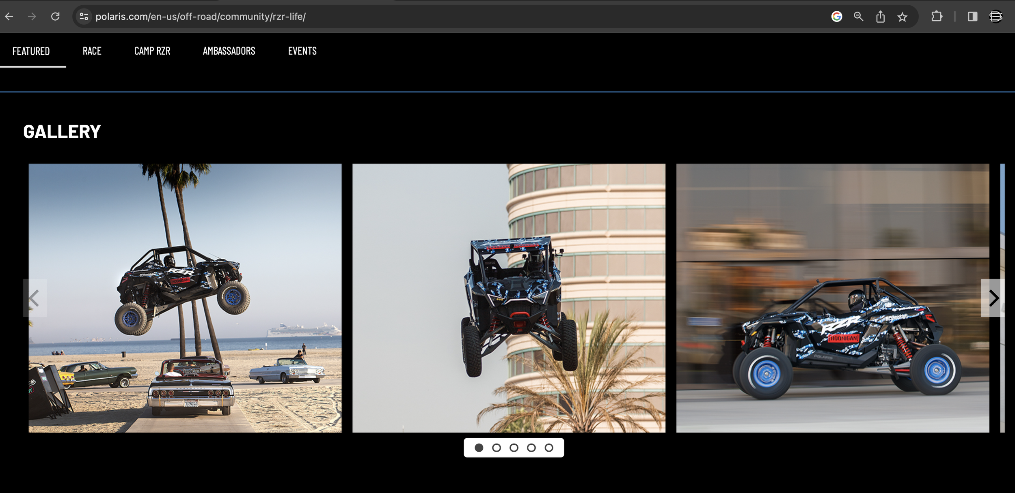This screenshot has height=493, width=1015.
Task: Open the RZR jumping over lowriders photo
Action: click(x=185, y=298)
